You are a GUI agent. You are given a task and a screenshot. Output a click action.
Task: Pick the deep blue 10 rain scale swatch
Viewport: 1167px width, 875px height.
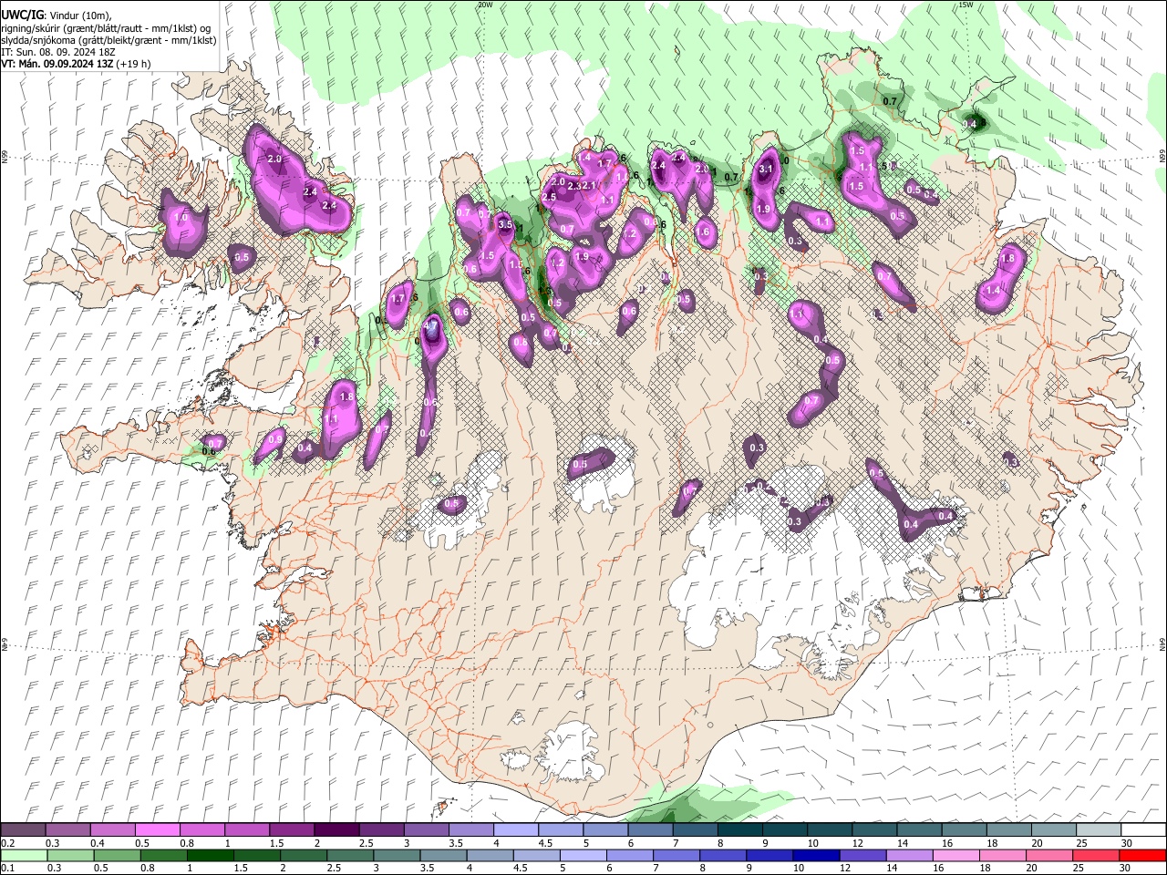click(x=815, y=855)
